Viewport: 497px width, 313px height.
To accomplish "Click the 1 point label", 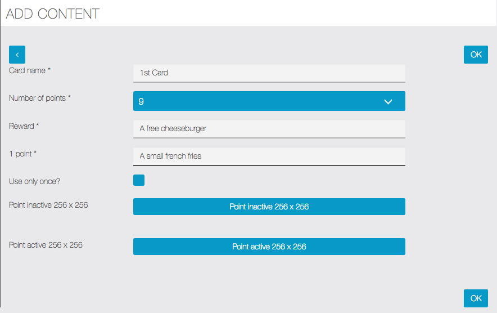I will pos(22,154).
